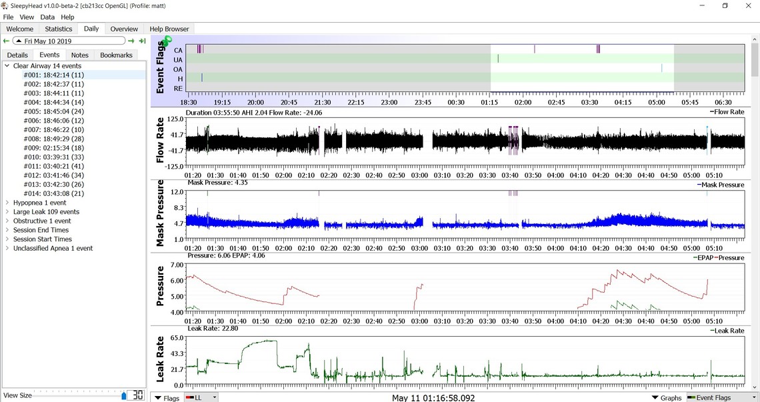Select event #007: 18:46:22 (10)

54,130
